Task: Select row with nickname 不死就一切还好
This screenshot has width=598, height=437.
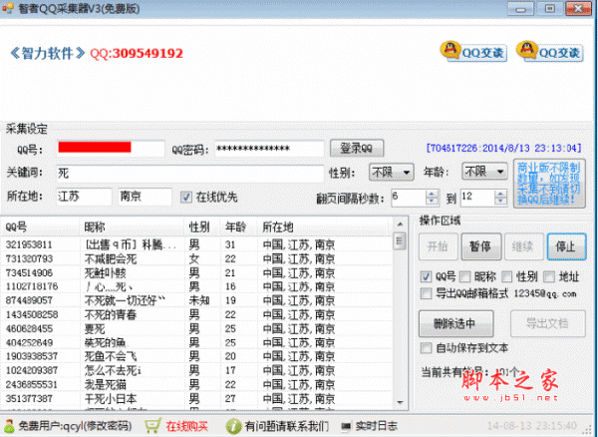Action: click(196, 300)
